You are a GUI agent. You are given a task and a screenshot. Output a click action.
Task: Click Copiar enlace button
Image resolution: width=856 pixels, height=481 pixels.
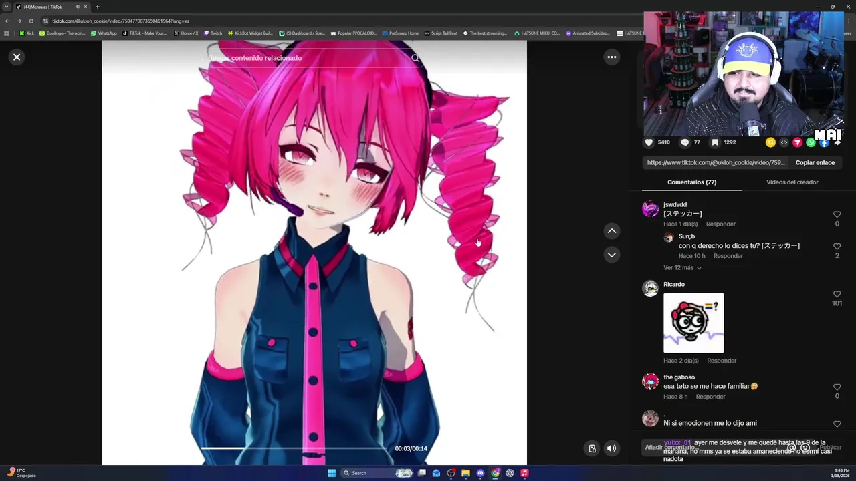815,162
